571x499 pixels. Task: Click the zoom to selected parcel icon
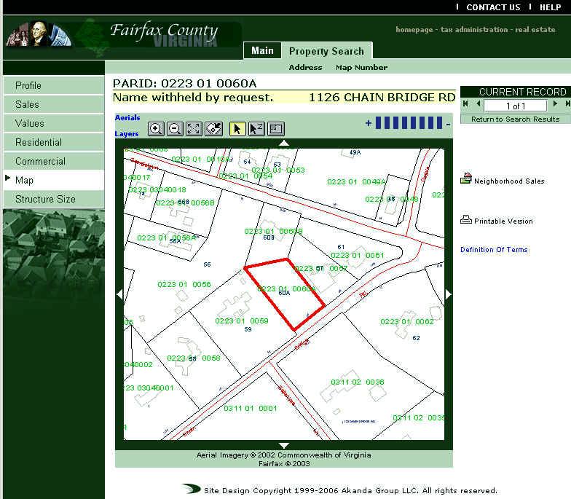pyautogui.click(x=213, y=129)
